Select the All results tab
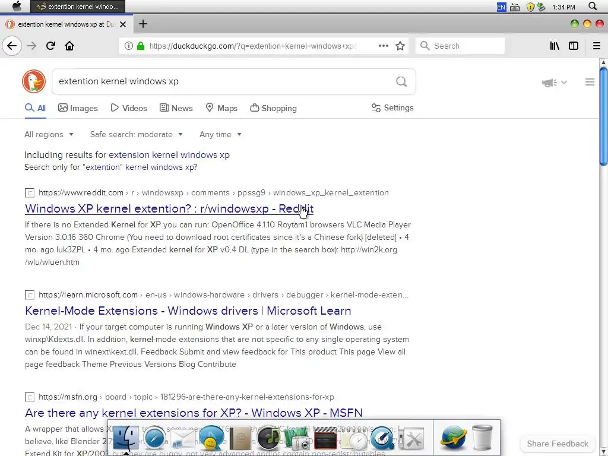 pyautogui.click(x=35, y=108)
